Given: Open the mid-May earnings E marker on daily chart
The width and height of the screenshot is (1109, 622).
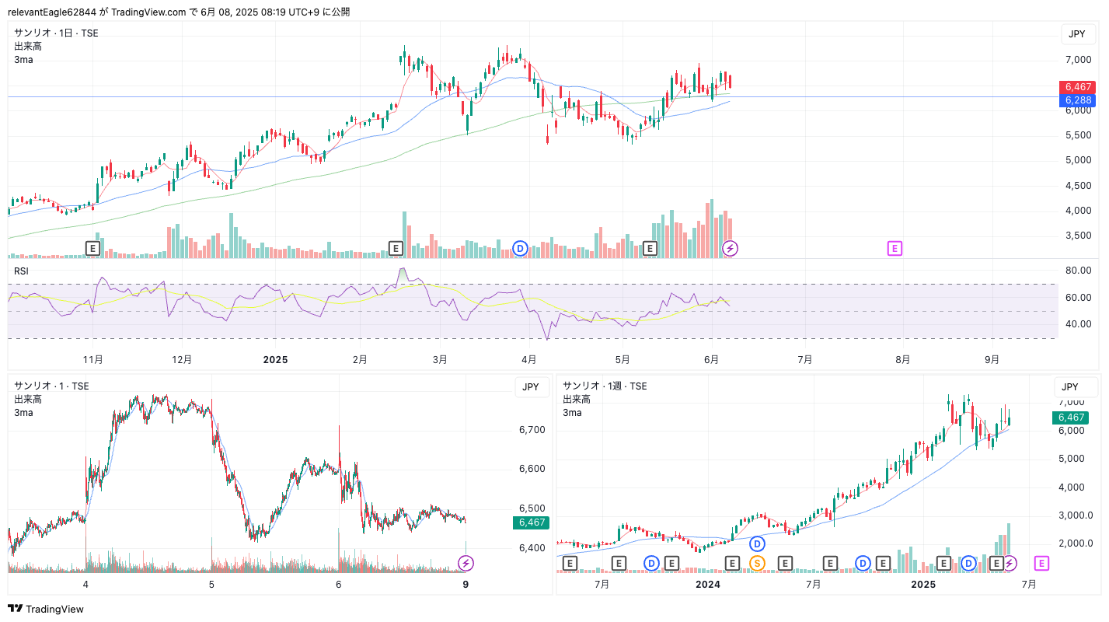Looking at the screenshot, I should (650, 248).
